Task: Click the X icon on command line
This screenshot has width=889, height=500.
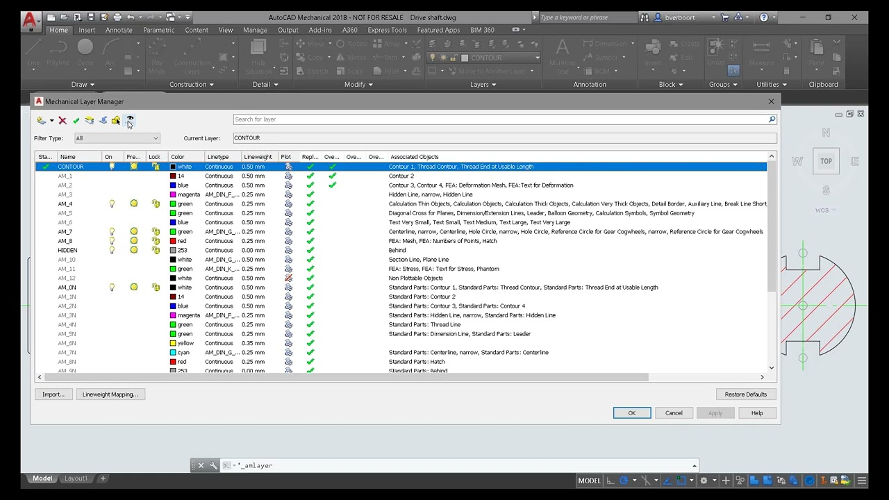Action: pyautogui.click(x=201, y=465)
